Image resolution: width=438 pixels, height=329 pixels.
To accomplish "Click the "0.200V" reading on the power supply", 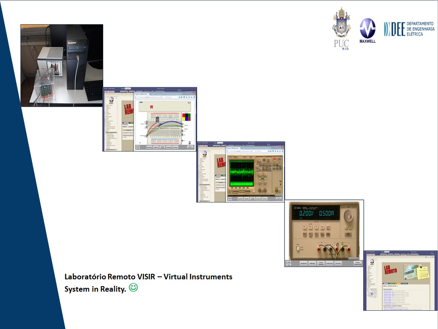I will click(x=306, y=214).
